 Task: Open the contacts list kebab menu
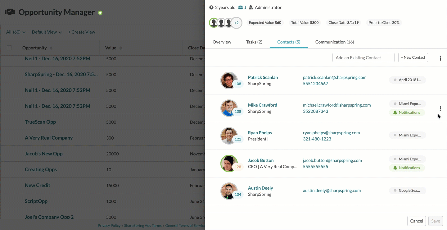point(440,58)
